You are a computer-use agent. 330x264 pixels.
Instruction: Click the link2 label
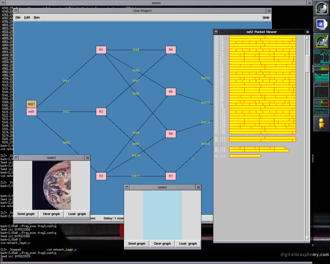66,111
